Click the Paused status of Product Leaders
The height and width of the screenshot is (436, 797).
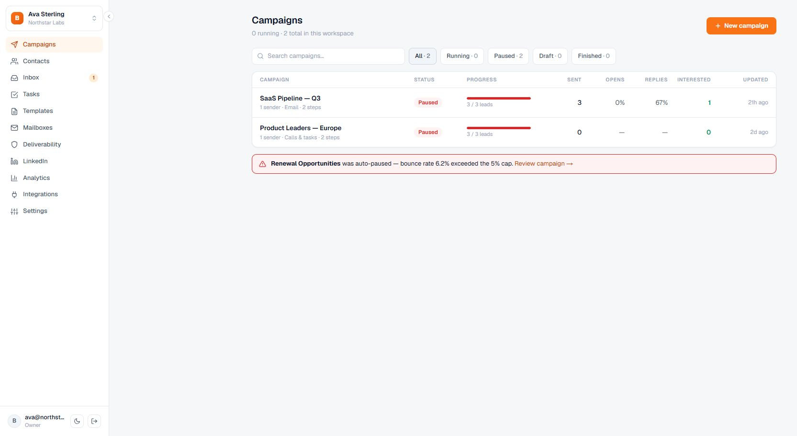(428, 132)
